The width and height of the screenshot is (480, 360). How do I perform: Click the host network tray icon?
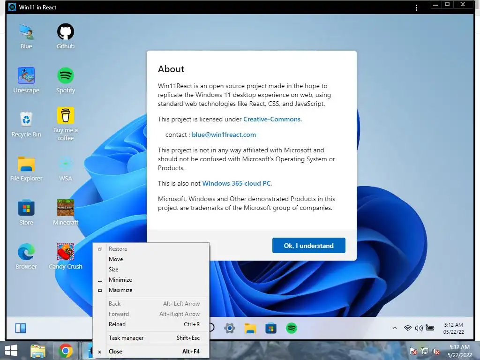pyautogui.click(x=425, y=351)
